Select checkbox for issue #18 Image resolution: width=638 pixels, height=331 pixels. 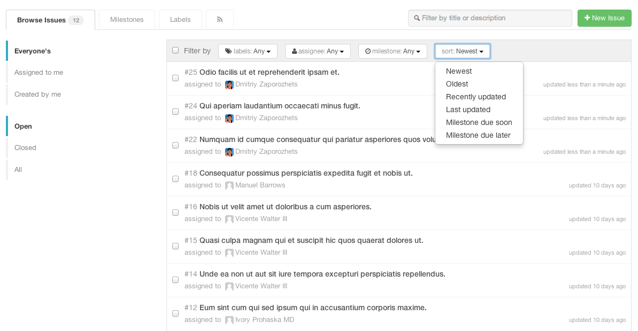coord(175,179)
